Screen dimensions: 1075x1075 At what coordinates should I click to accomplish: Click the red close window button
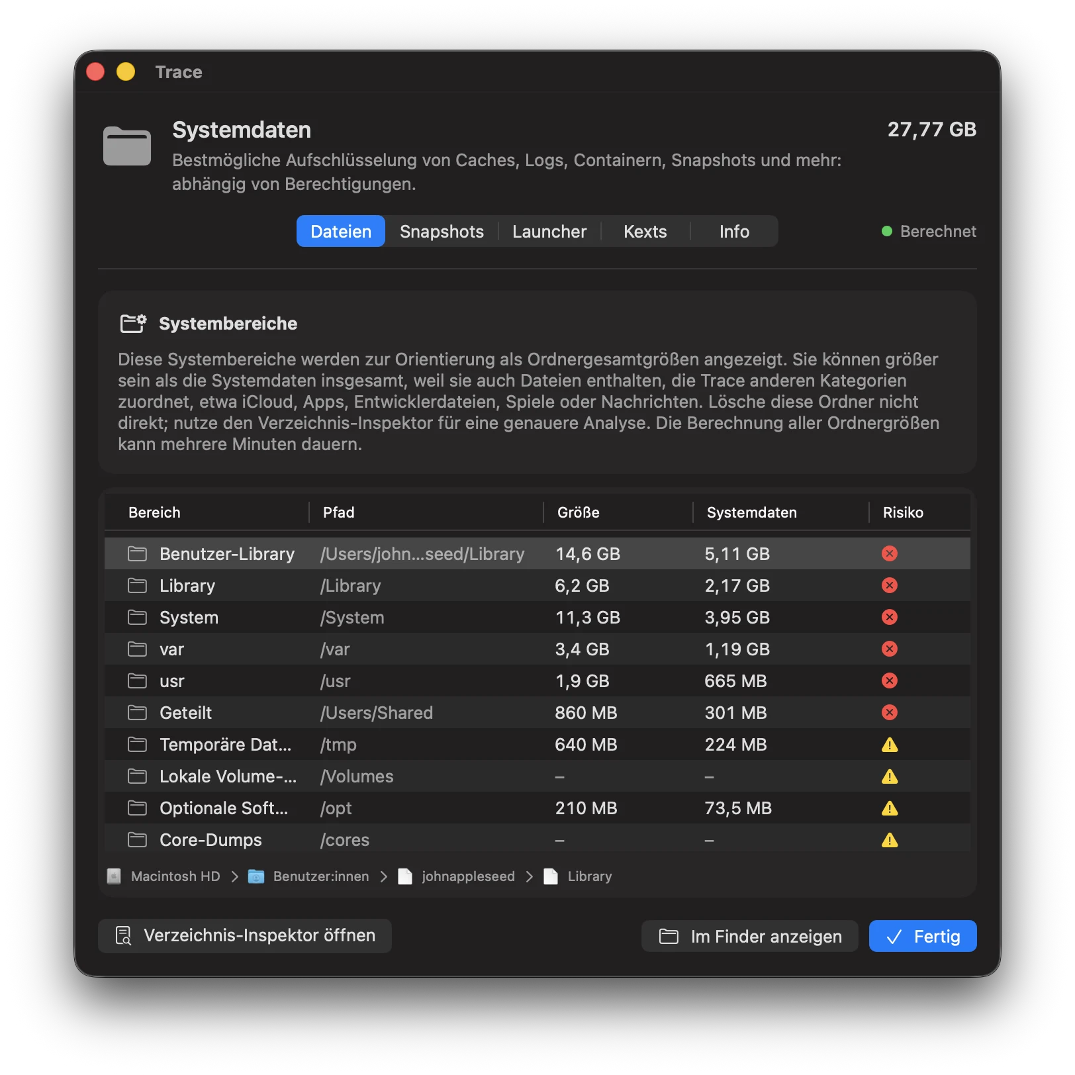tap(95, 71)
